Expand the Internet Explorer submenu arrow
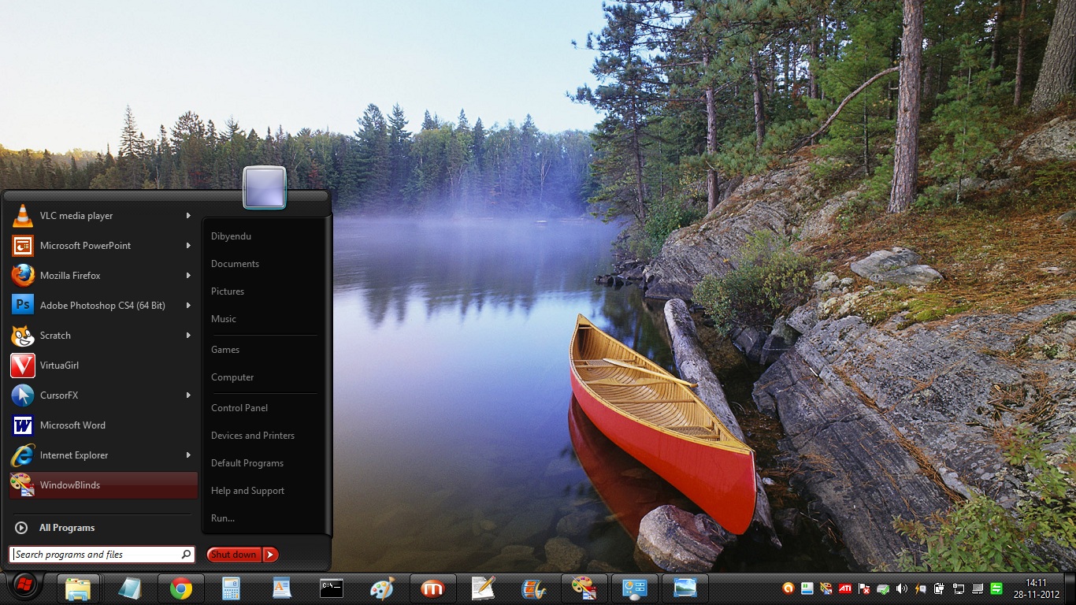1076x605 pixels. pos(188,455)
